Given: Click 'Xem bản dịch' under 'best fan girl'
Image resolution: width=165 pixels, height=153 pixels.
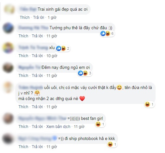Looking at the screenshot, I should (58, 126).
